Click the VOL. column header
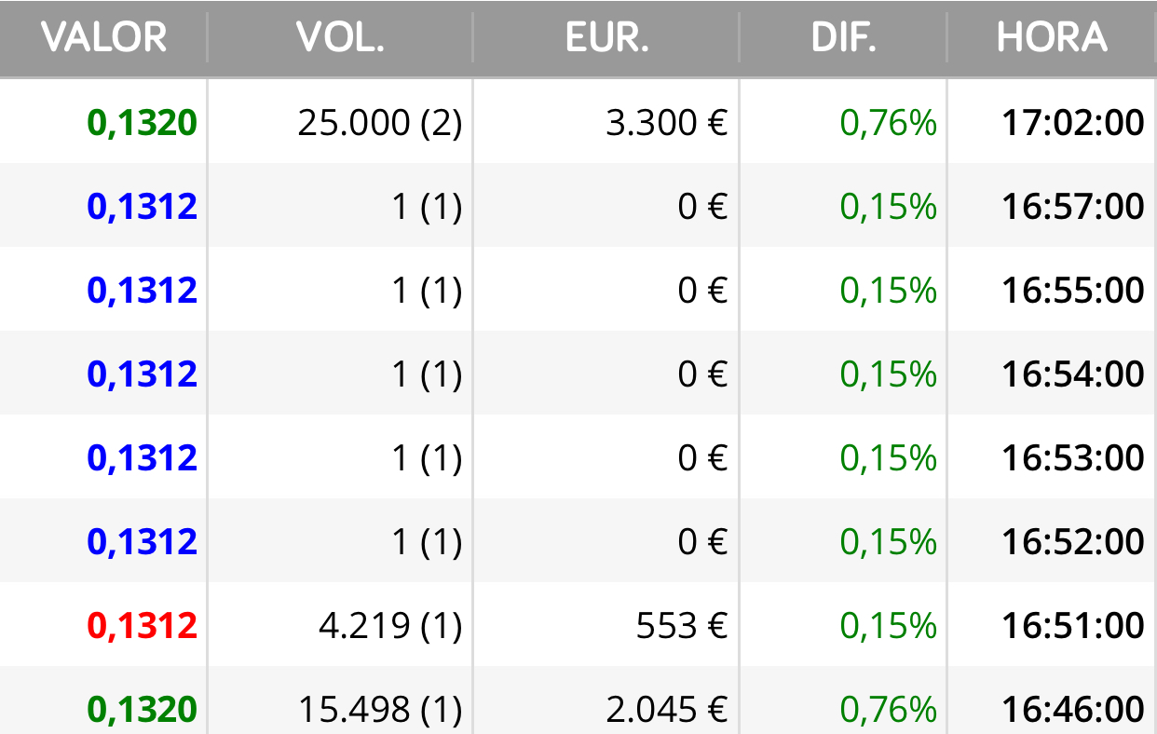This screenshot has height=734, width=1157. [x=340, y=38]
